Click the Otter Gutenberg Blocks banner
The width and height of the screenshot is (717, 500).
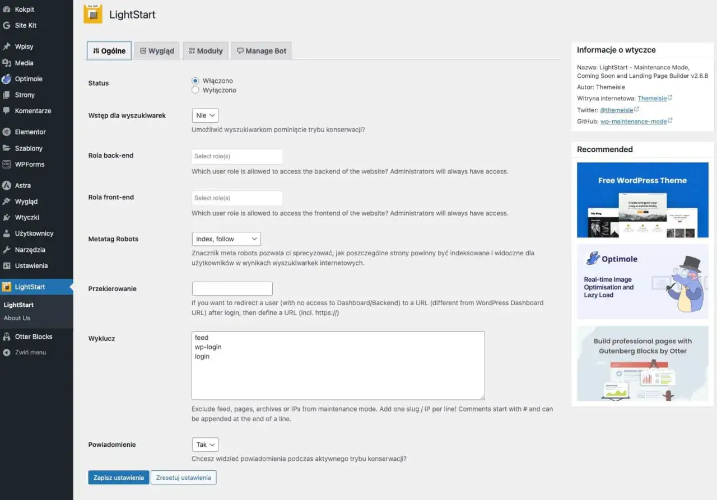pyautogui.click(x=642, y=363)
